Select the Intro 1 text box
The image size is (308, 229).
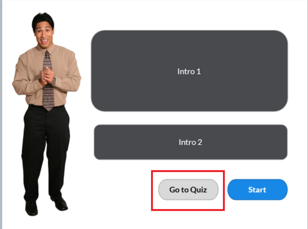click(x=189, y=71)
